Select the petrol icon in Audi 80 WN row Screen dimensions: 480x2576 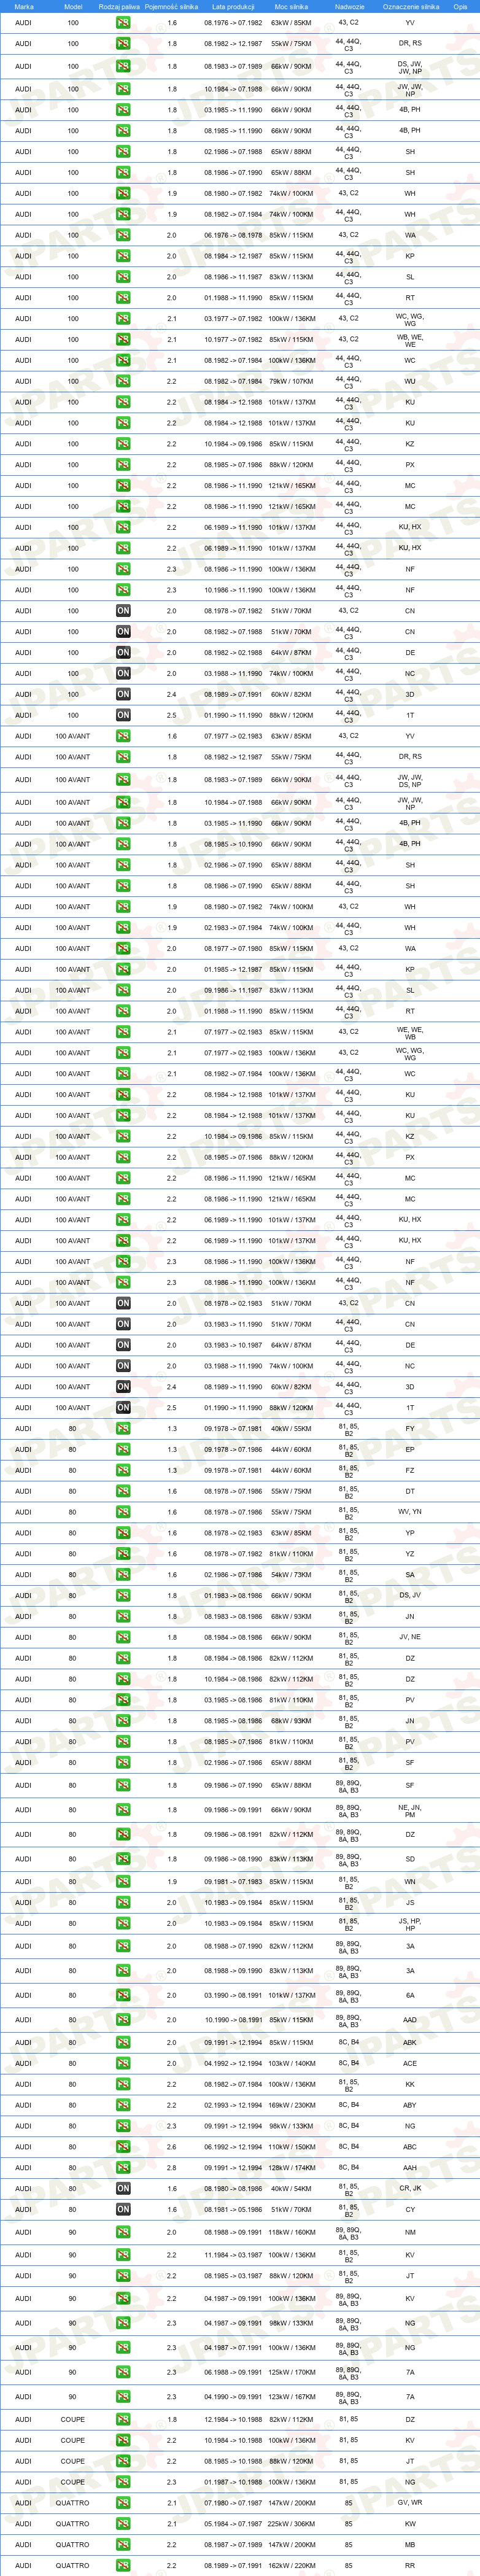click(123, 1882)
